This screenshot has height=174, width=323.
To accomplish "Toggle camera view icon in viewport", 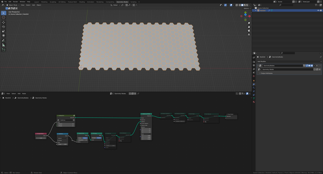I will click(249, 31).
